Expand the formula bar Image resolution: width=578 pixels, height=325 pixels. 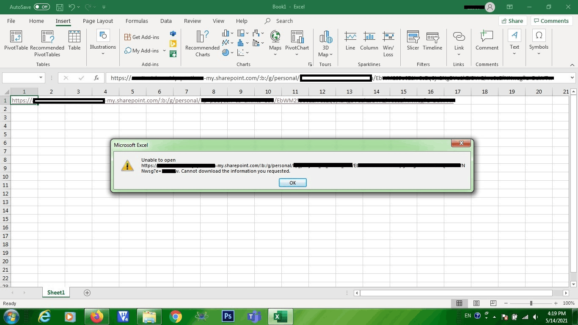click(572, 78)
